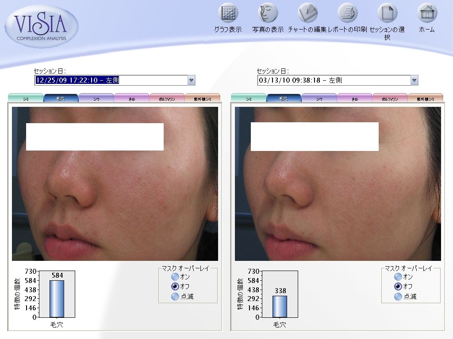Click the VISIA Complexion Analysis logo
The width and height of the screenshot is (453, 339).
[x=41, y=26]
